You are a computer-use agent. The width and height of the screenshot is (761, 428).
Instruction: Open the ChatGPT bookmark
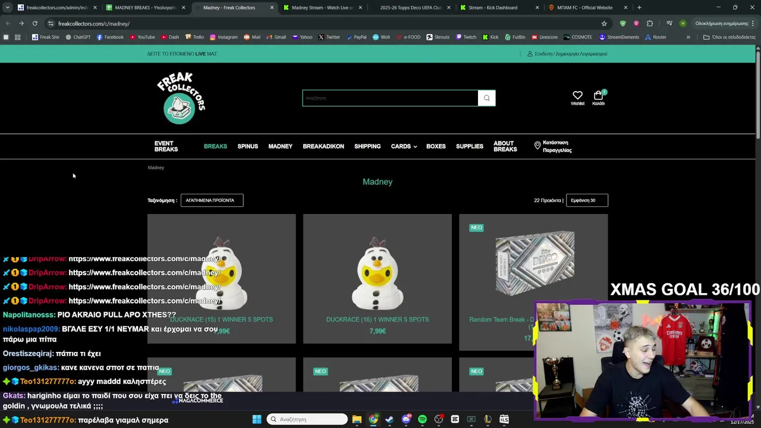78,37
